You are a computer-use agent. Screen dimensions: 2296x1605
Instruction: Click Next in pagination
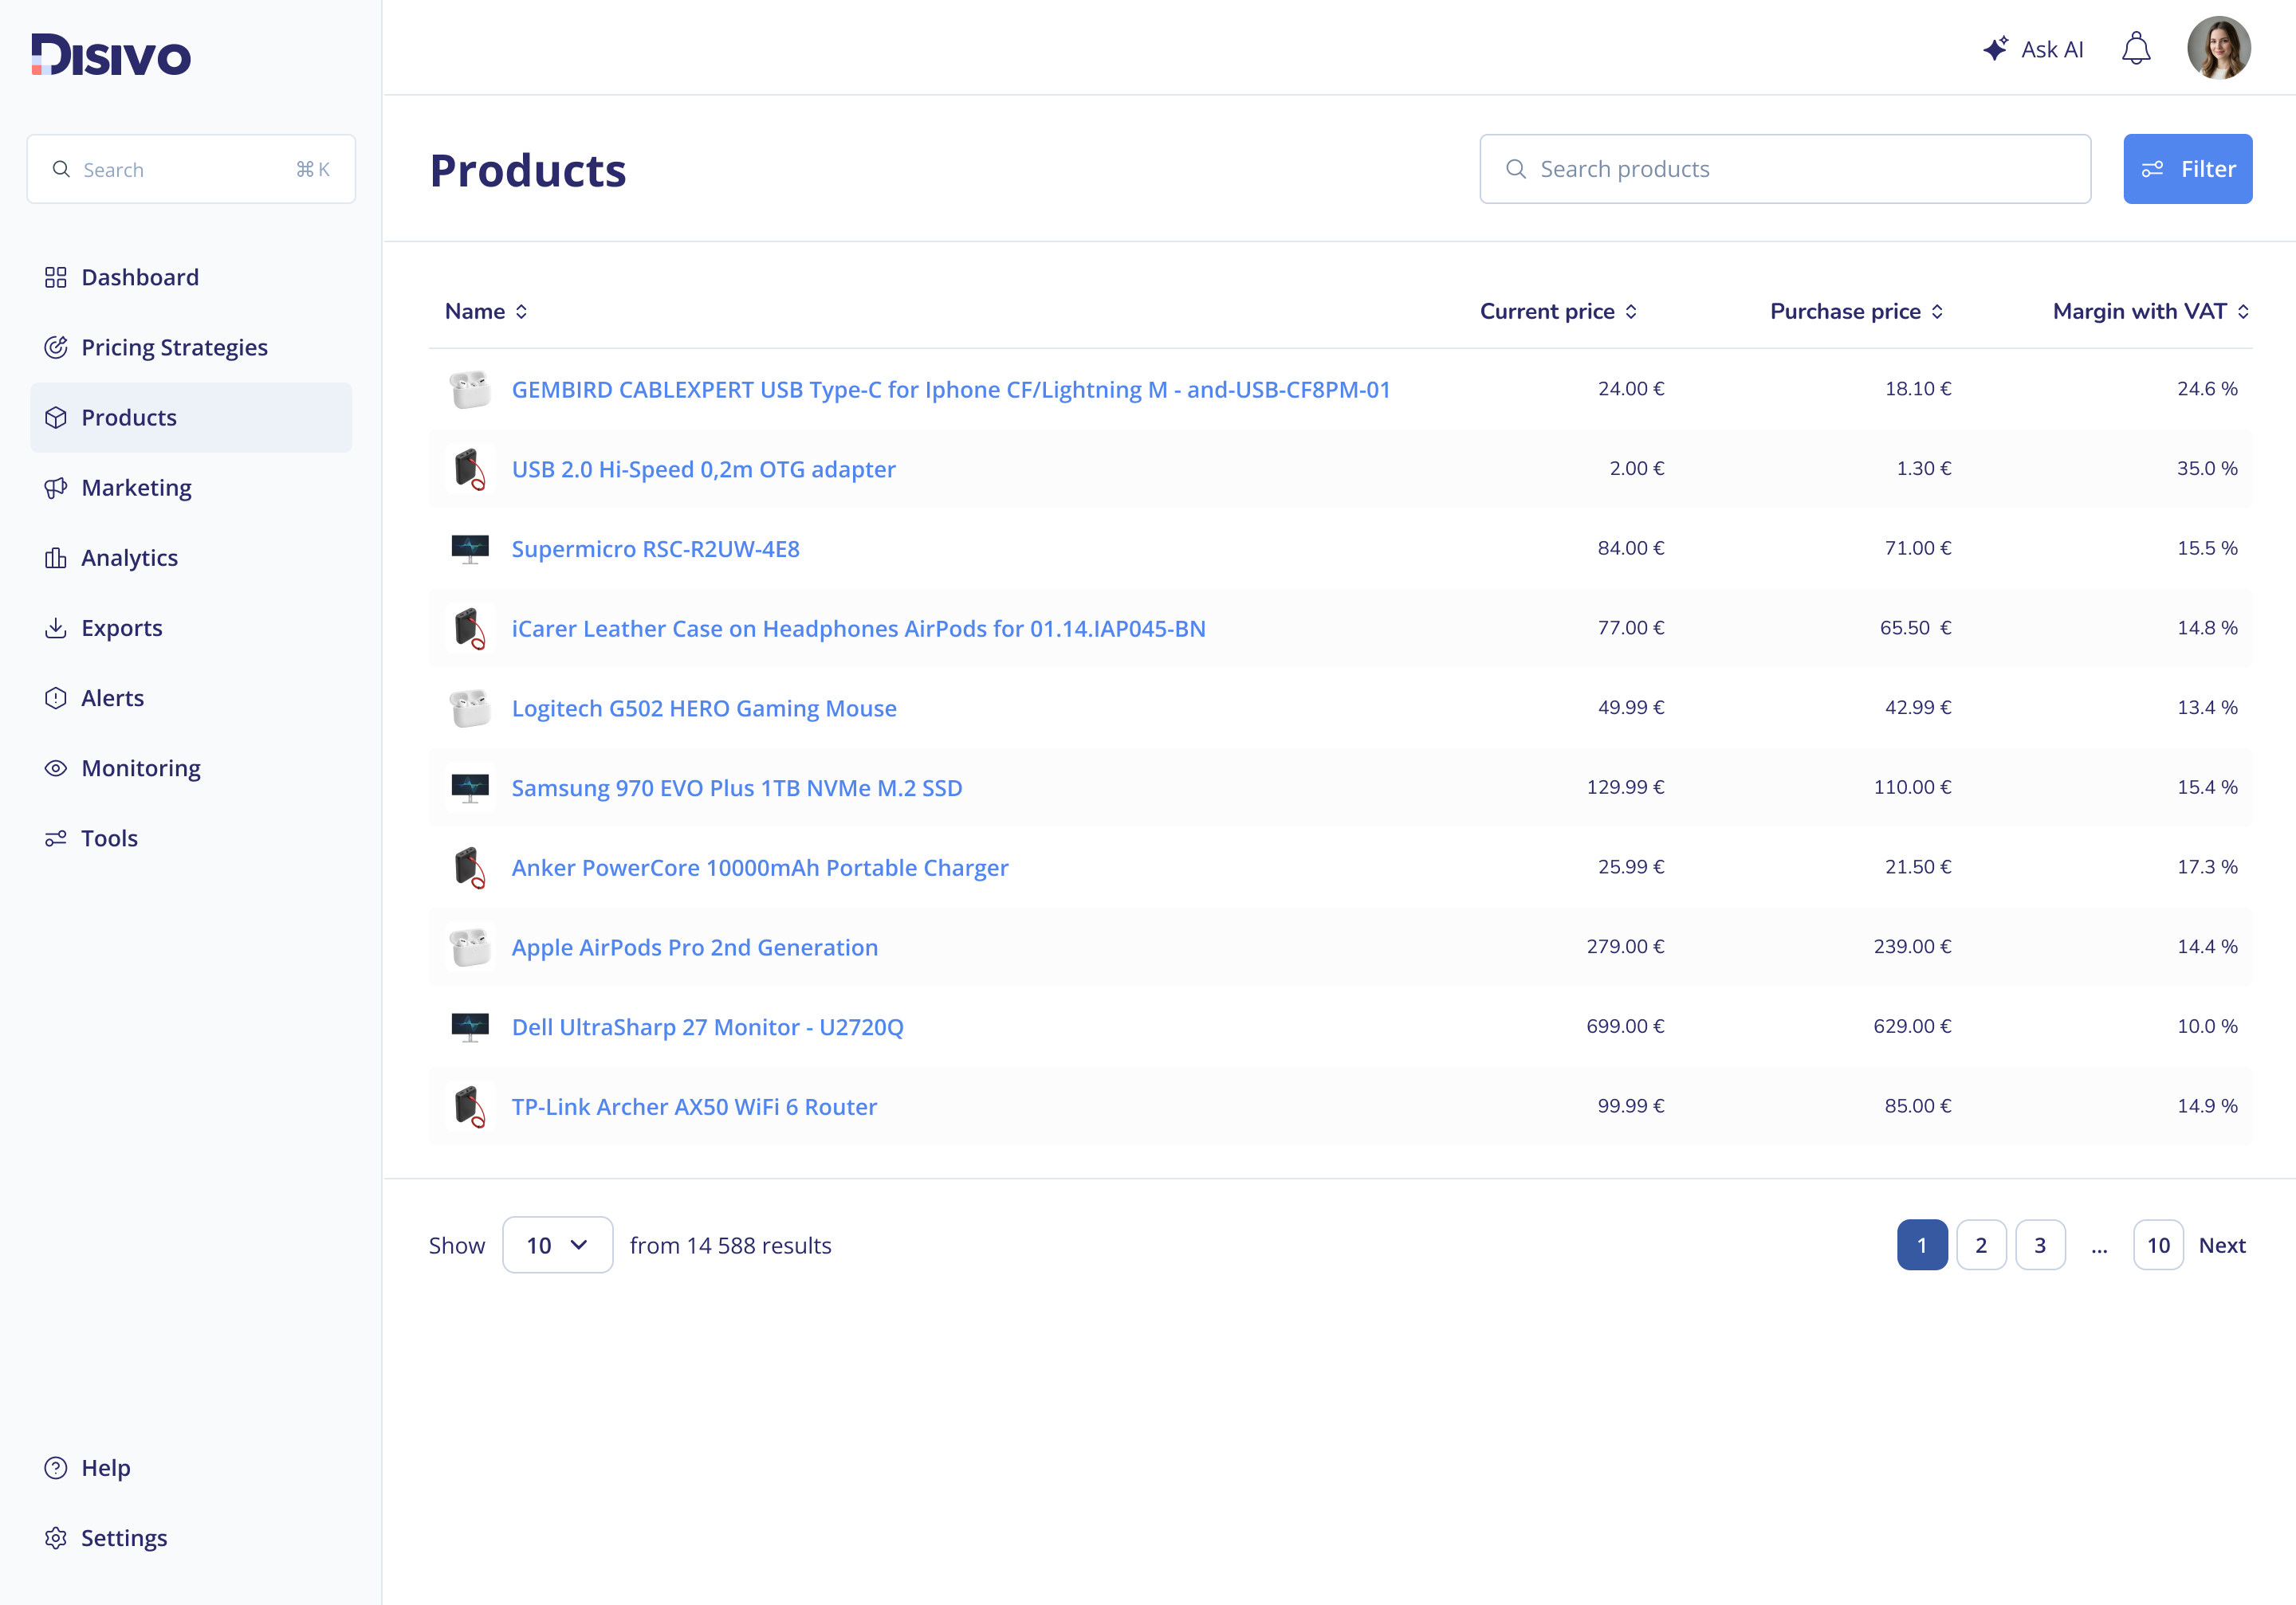click(x=2222, y=1246)
